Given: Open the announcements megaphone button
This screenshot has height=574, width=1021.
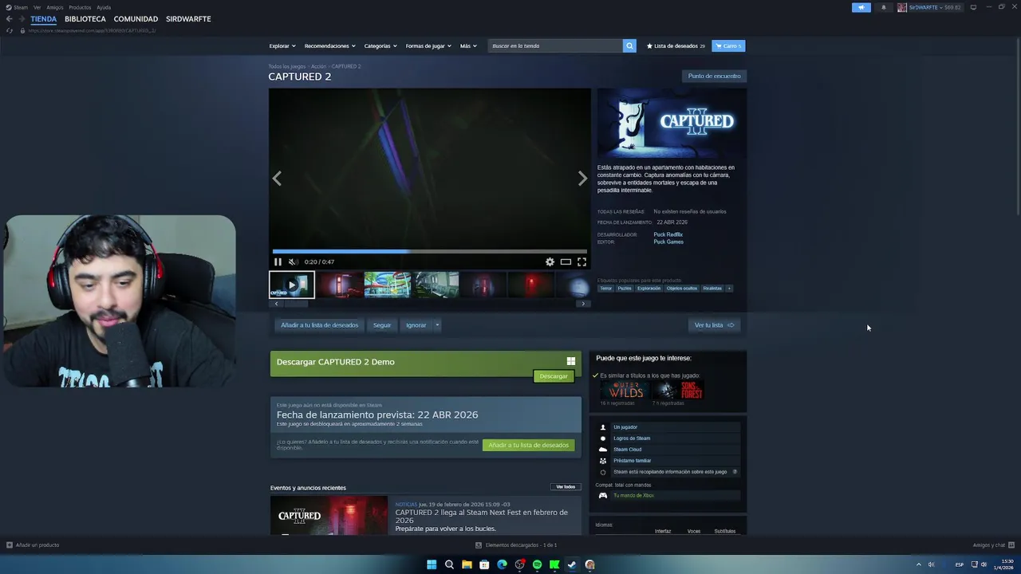Looking at the screenshot, I should click(861, 7).
